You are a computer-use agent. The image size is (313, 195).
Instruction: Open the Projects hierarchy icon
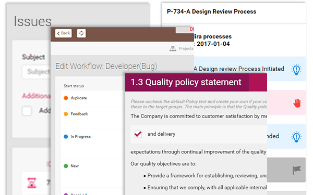point(173,48)
